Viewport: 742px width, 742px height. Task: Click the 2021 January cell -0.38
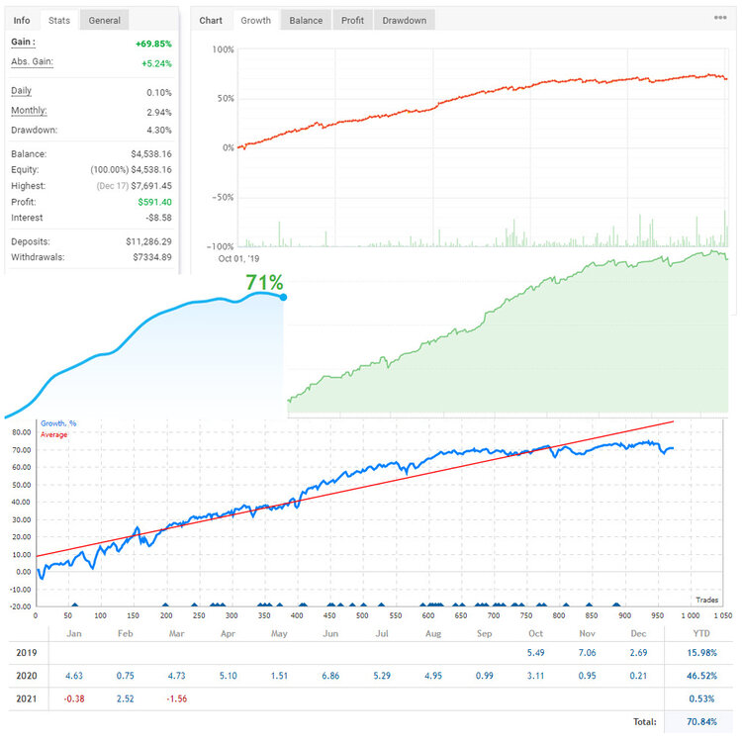[x=74, y=698]
